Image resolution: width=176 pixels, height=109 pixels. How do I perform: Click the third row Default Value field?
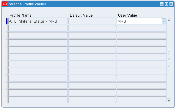[x=92, y=35]
